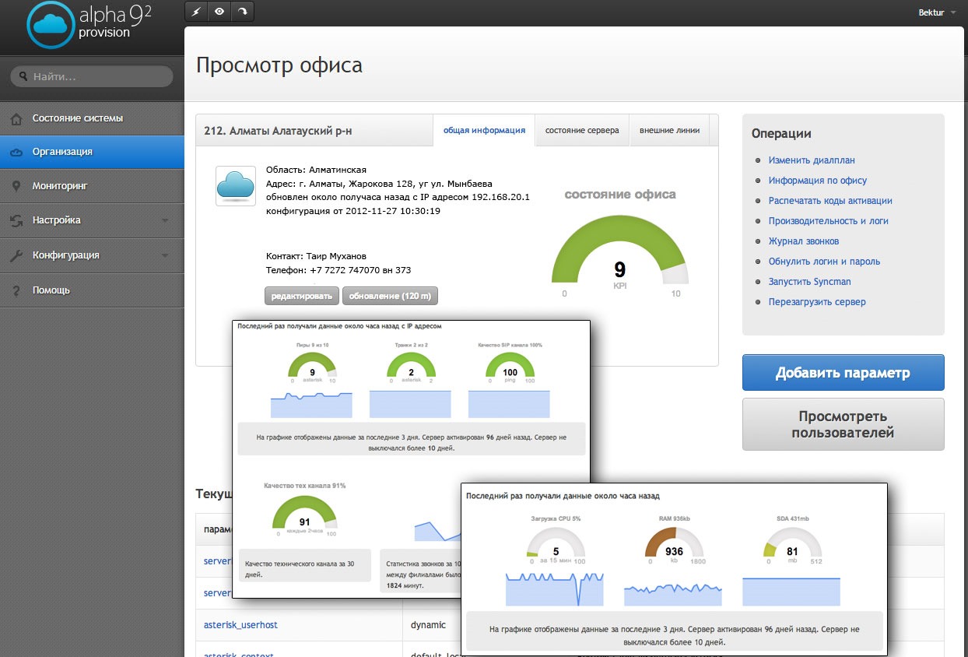Screen dimensions: 968x657
Task: Open the Информация по офису link
Action: coord(818,181)
